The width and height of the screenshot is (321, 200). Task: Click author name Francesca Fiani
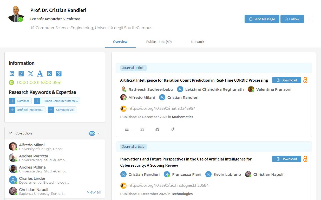187,175
